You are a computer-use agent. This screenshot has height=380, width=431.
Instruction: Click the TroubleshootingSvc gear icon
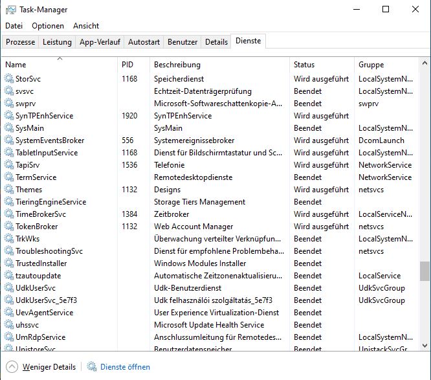coord(9,251)
